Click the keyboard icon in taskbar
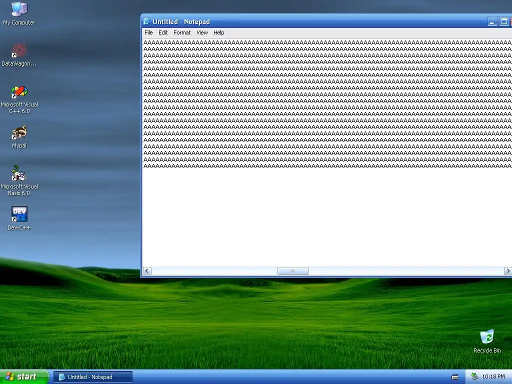 tap(455, 377)
